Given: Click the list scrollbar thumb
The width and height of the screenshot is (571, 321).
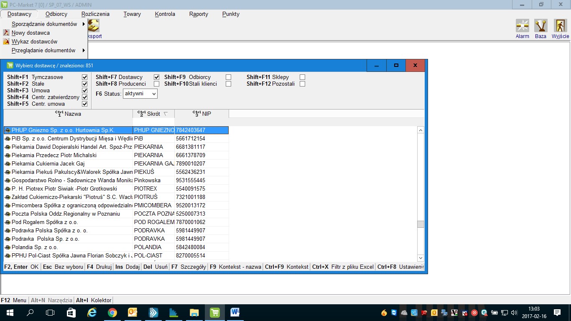Looking at the screenshot, I should point(421,224).
